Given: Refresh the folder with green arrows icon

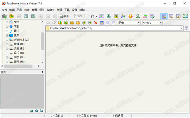Looking at the screenshot, I should 66,23.
